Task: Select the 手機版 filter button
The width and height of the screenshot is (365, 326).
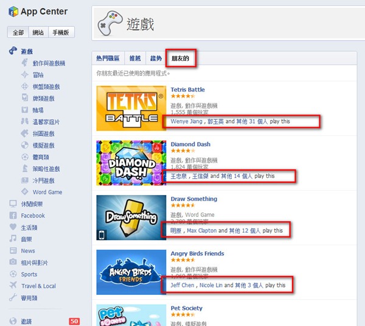Action: click(x=61, y=32)
